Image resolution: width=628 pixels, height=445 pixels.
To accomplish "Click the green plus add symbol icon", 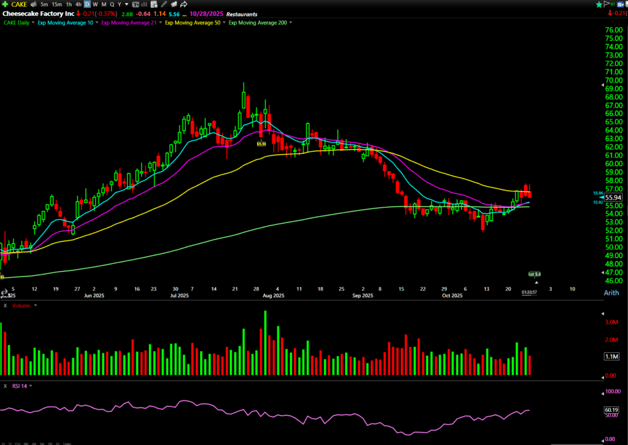I will (x=6, y=4).
